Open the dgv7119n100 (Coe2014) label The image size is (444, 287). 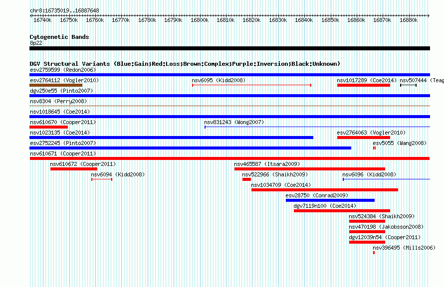click(325, 206)
